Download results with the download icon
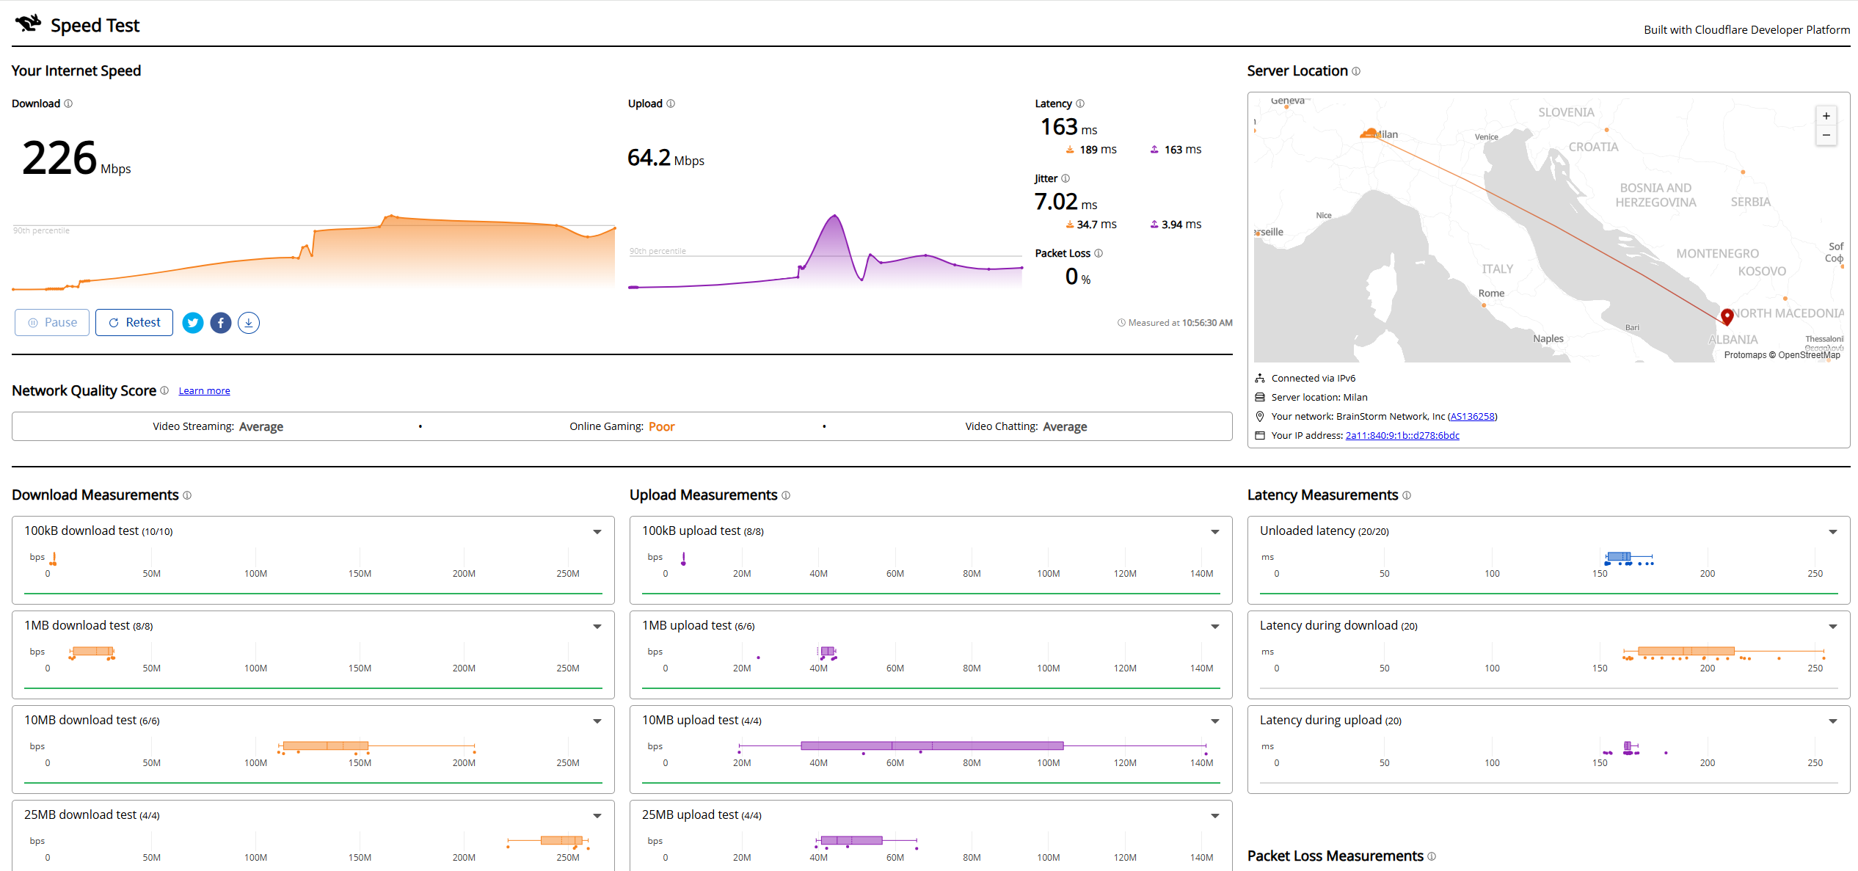The image size is (1858, 871). 249,323
